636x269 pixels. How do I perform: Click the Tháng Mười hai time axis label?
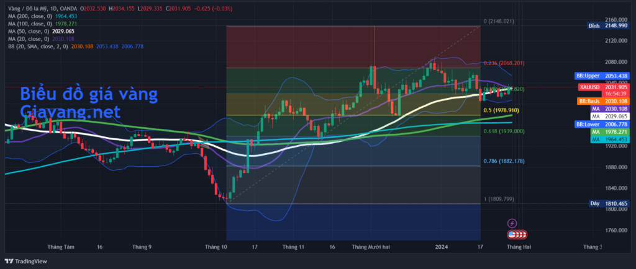coord(371,247)
